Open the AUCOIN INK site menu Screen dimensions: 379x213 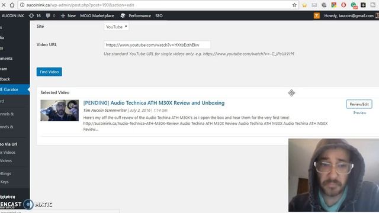(x=12, y=16)
